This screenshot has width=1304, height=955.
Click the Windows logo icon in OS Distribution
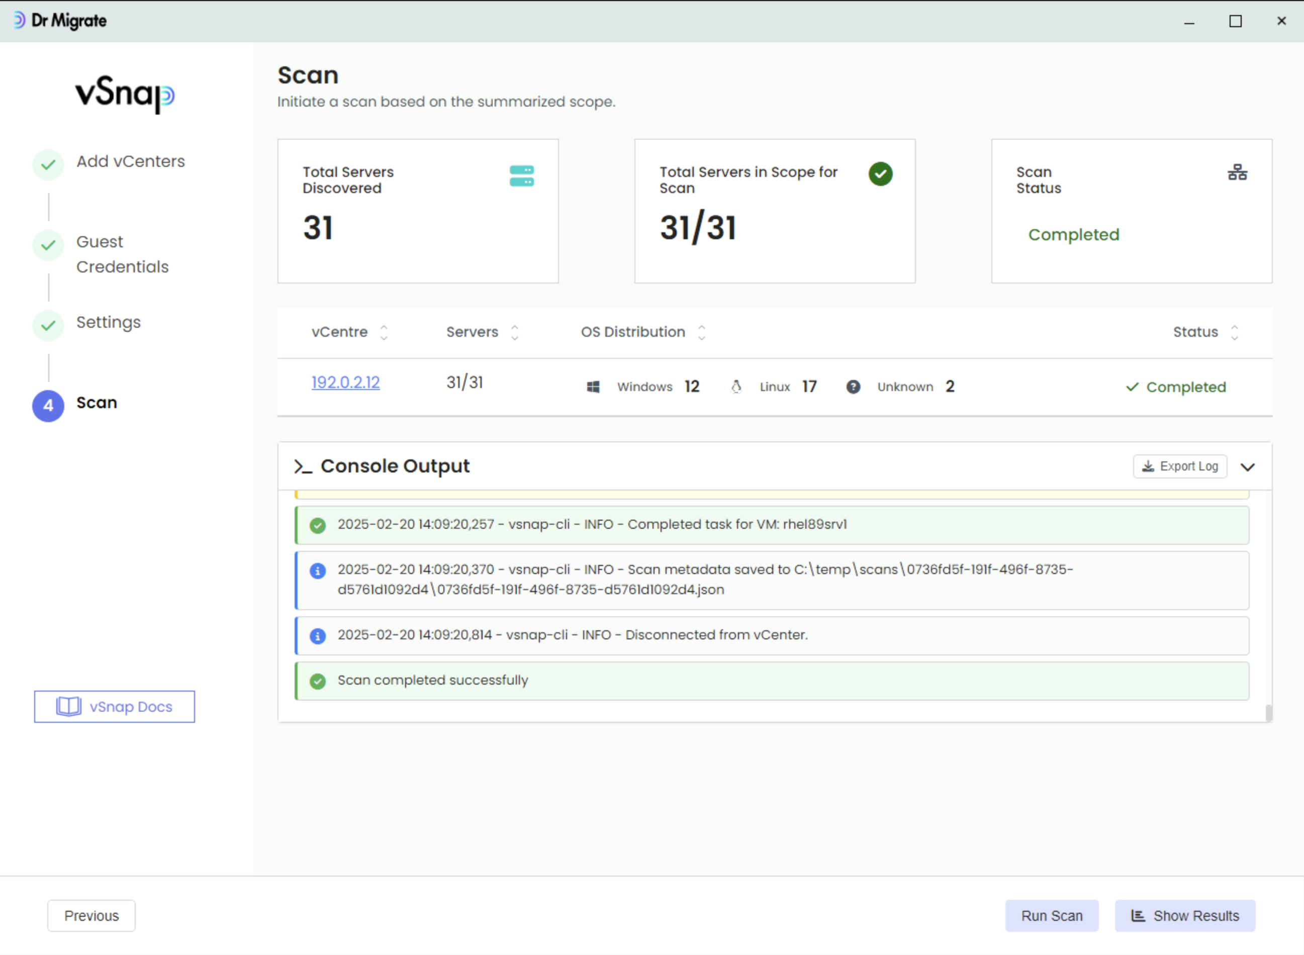(593, 387)
